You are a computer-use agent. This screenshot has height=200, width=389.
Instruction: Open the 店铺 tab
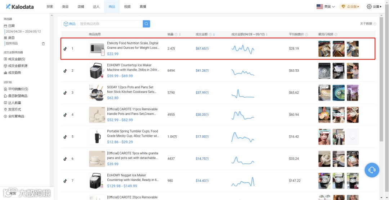(x=81, y=7)
